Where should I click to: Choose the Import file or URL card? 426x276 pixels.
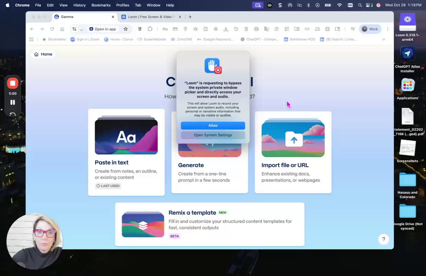293,152
